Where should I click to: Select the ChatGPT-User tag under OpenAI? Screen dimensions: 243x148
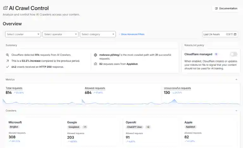[134, 127]
